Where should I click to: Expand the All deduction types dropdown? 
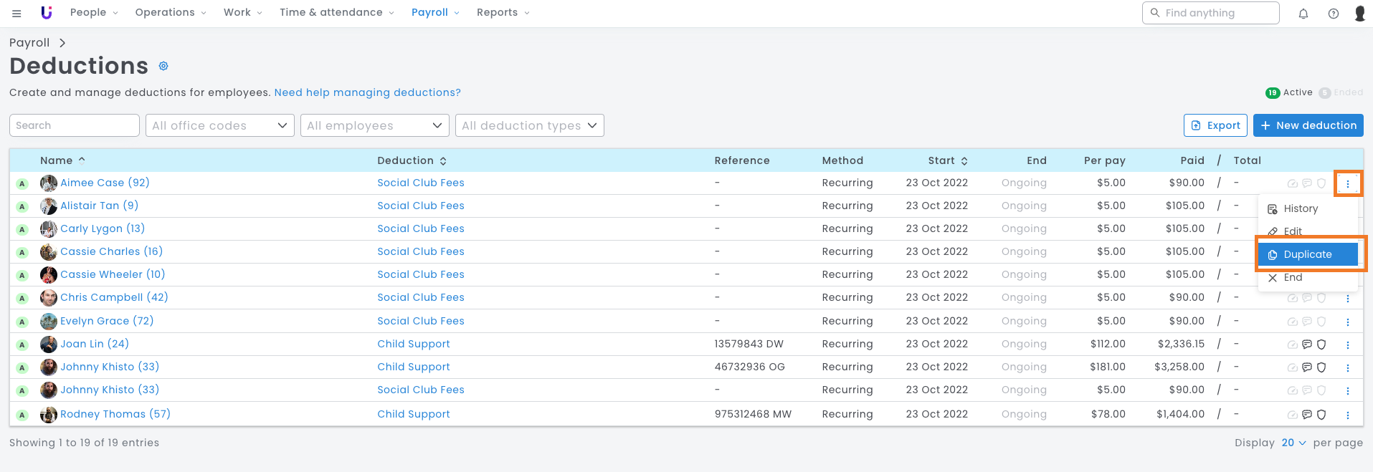point(529,125)
